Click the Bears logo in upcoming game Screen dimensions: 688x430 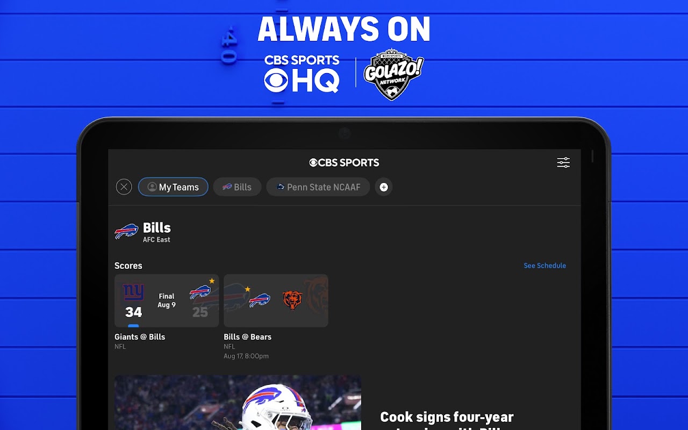(x=293, y=300)
